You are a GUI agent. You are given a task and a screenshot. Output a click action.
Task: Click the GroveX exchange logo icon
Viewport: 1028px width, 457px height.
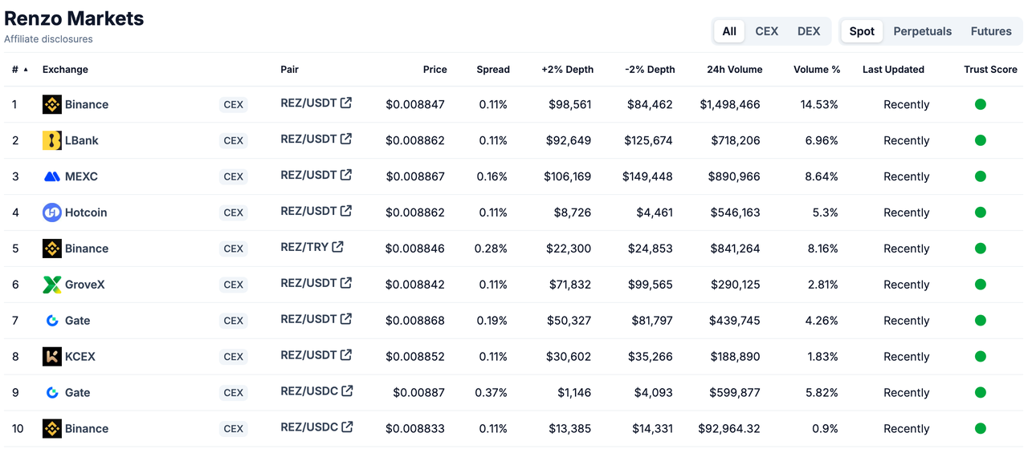[x=52, y=285]
